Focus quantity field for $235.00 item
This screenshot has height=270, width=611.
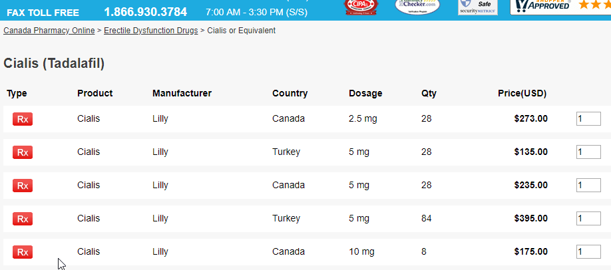588,185
